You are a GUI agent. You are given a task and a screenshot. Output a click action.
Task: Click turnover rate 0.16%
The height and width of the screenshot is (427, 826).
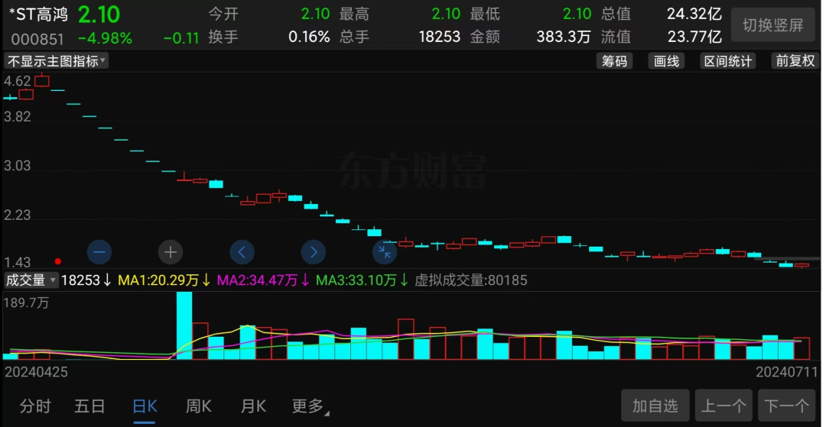(x=309, y=37)
